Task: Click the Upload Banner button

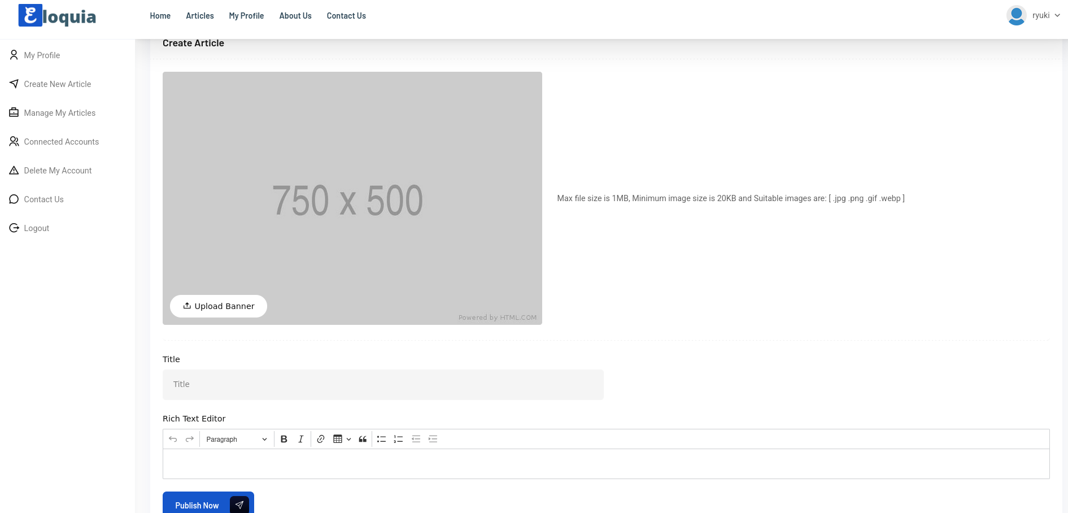Action: [x=219, y=306]
